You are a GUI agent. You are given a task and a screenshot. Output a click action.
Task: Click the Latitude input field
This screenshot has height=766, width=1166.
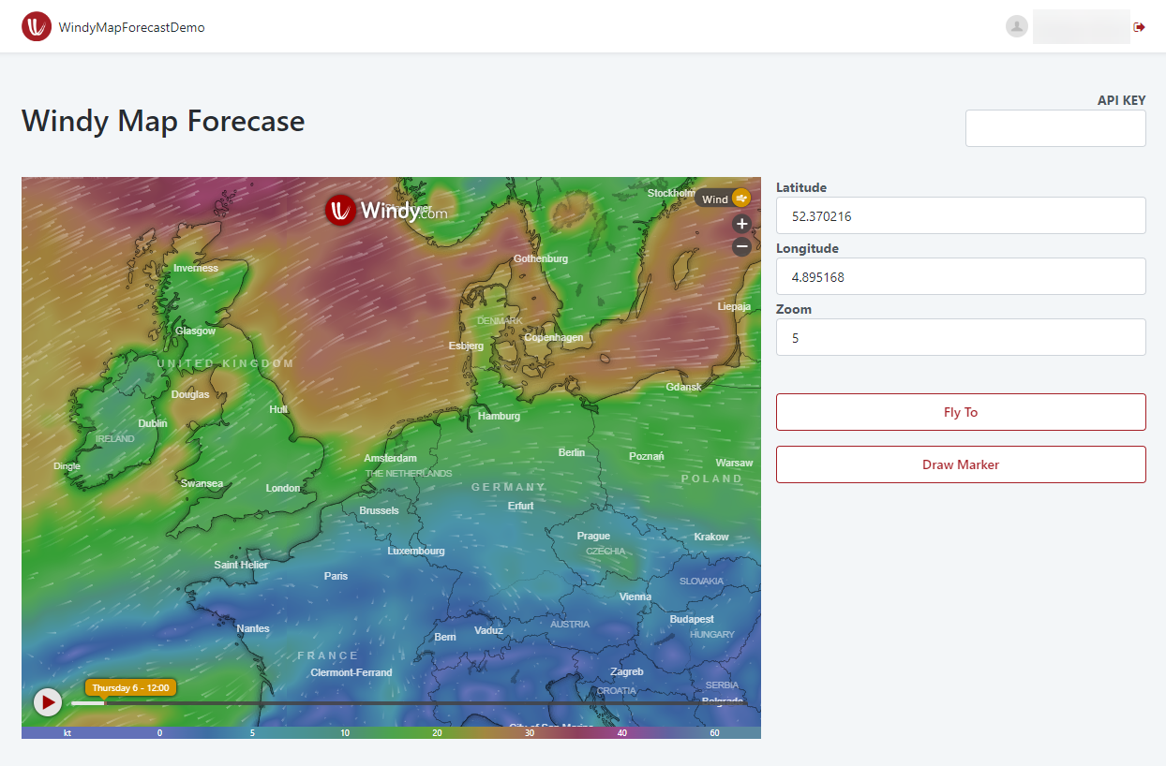961,215
